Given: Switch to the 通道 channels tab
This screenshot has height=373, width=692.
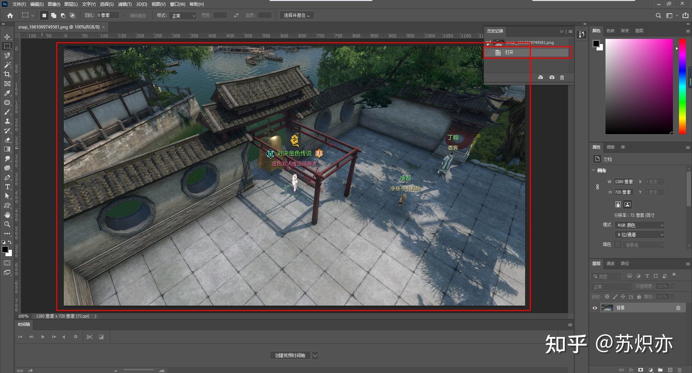Looking at the screenshot, I should 611,263.
